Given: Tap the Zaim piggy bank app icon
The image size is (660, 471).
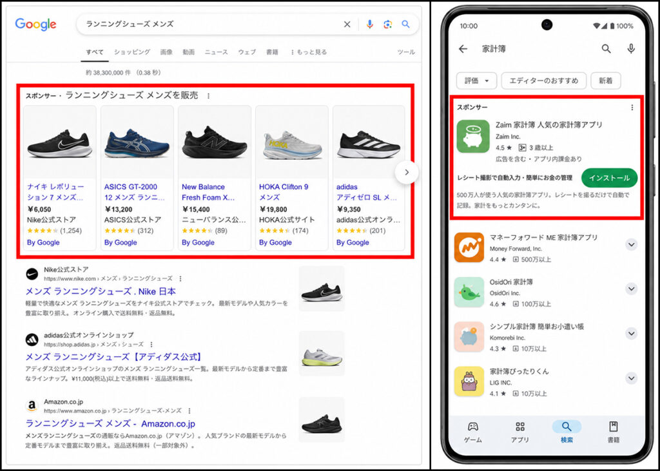Looking at the screenshot, I should [473, 137].
